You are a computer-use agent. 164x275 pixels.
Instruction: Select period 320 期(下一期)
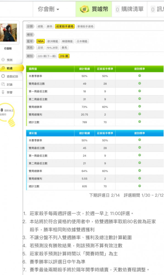pos(47,56)
